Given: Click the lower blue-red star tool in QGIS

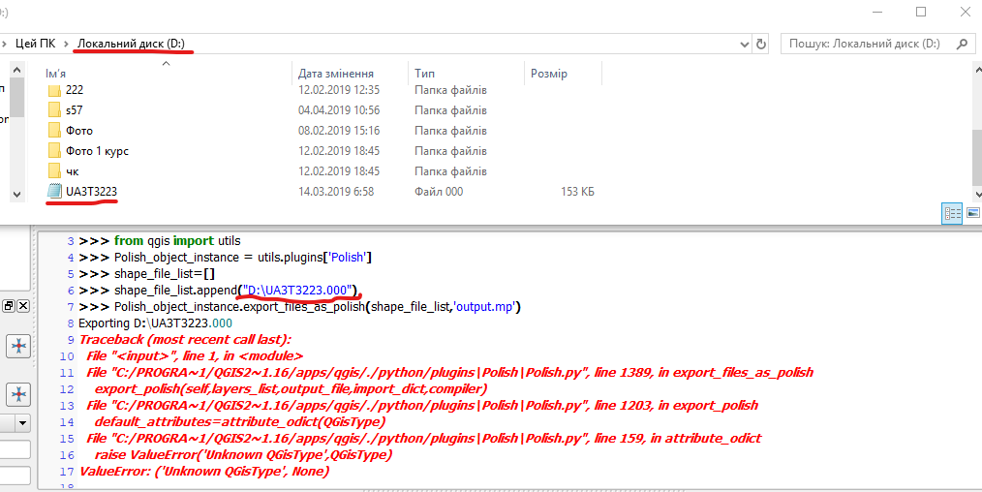Looking at the screenshot, I should 18,394.
